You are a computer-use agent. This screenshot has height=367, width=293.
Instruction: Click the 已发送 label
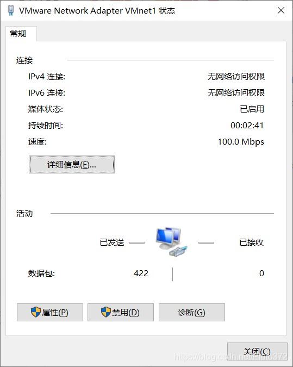coord(111,242)
